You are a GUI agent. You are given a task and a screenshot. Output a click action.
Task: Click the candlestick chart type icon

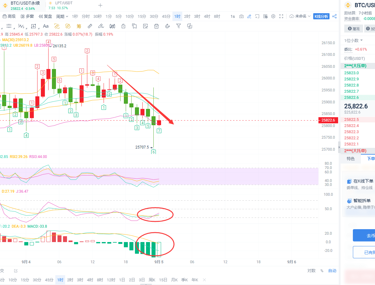click(112, 26)
